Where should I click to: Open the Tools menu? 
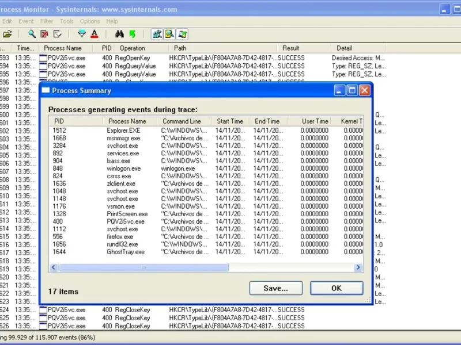coord(66,21)
